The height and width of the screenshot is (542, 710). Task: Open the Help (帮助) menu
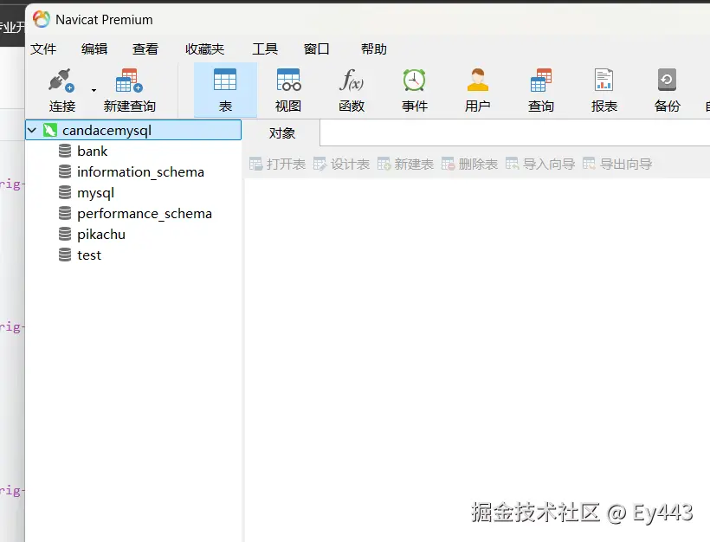click(x=373, y=48)
